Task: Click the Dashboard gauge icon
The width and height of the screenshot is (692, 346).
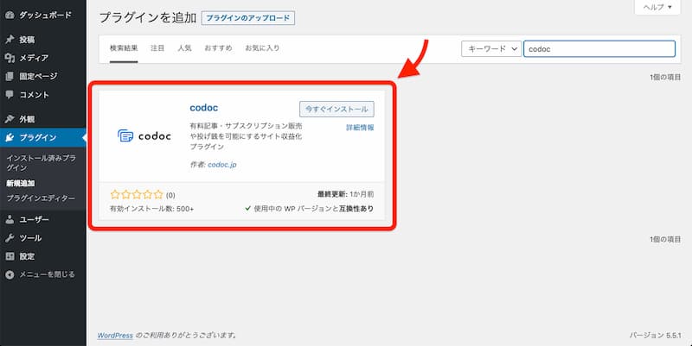Action: pos(10,15)
